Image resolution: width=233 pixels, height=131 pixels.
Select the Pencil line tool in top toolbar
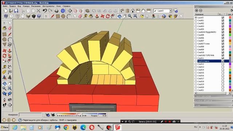click(52, 16)
